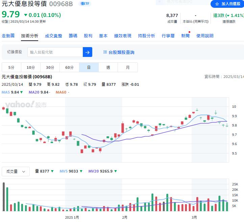Click the star icon to add watchlist
The image size is (244, 222).
217,4
